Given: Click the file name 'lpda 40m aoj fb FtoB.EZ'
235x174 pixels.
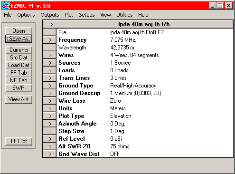Looking at the screenshot, I should [x=137, y=32].
